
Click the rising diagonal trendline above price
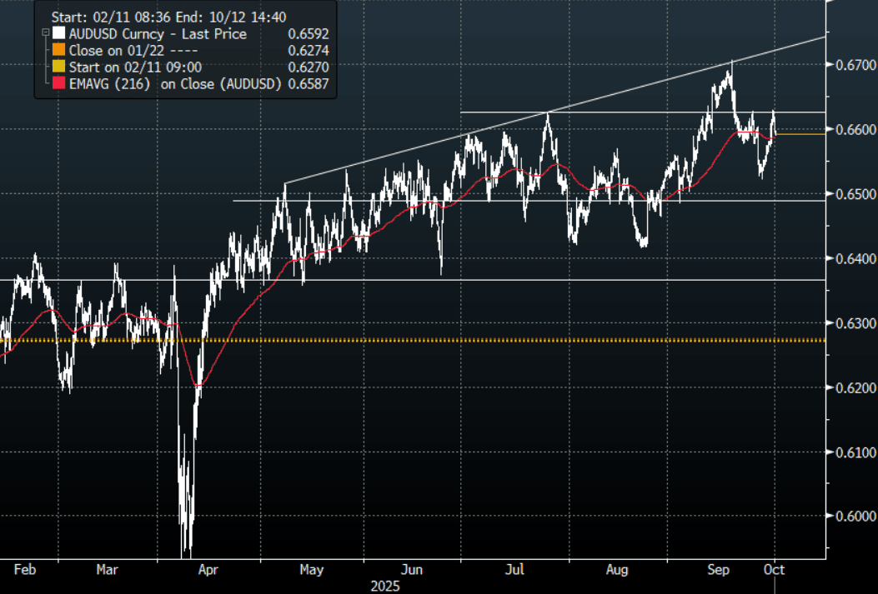click(x=555, y=110)
